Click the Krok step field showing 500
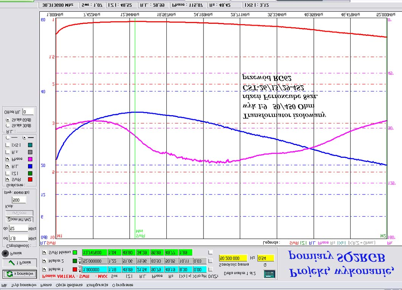Viewport: 402px width, 290px height. [x=19, y=200]
